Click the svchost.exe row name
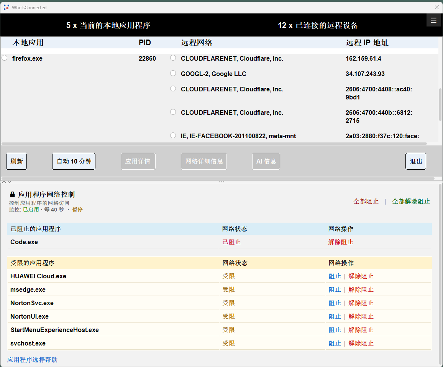The width and height of the screenshot is (443, 367). coord(28,344)
